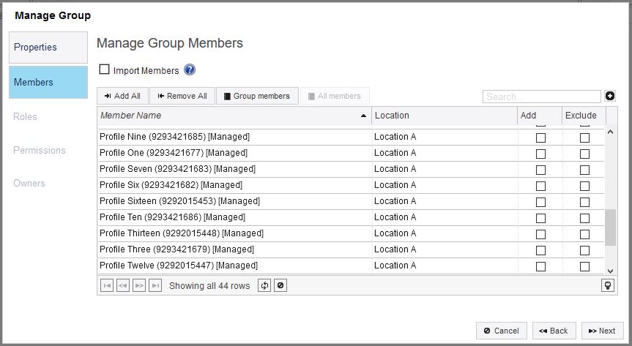The height and width of the screenshot is (346, 632).
Task: Go to last page of rows
Action: pyautogui.click(x=155, y=285)
